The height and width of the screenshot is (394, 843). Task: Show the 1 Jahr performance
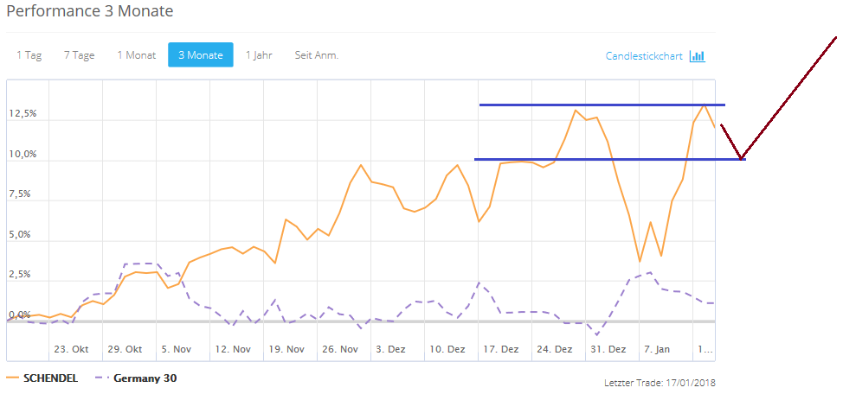click(259, 55)
